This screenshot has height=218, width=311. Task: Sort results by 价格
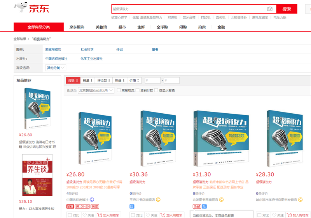(x=135, y=80)
